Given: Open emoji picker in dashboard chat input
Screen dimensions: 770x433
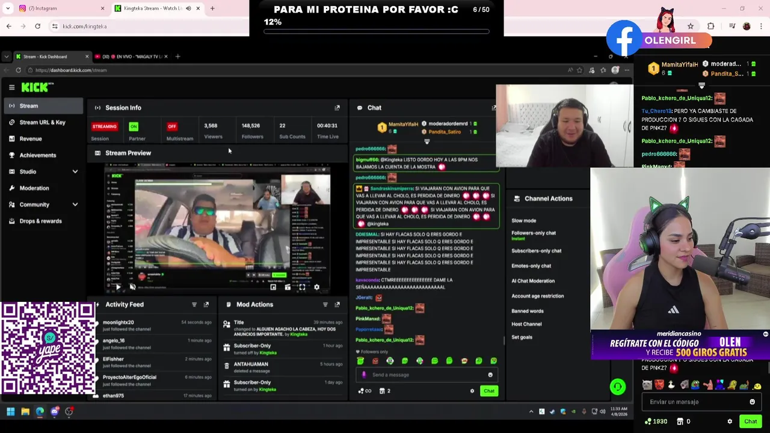Looking at the screenshot, I should coord(490,375).
